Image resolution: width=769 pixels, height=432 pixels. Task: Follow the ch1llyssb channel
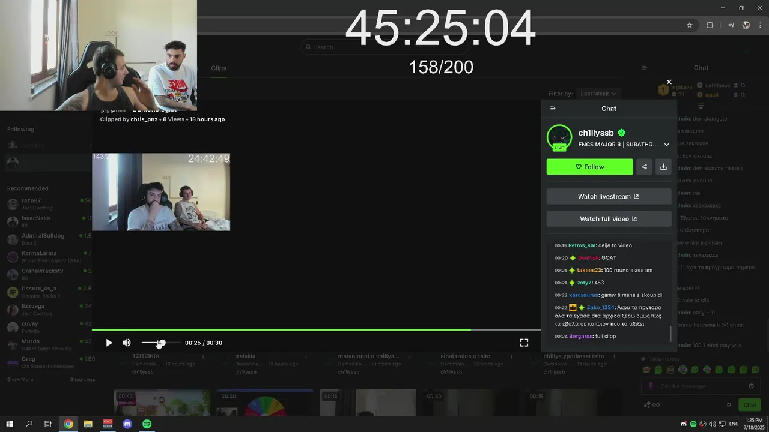pos(589,167)
